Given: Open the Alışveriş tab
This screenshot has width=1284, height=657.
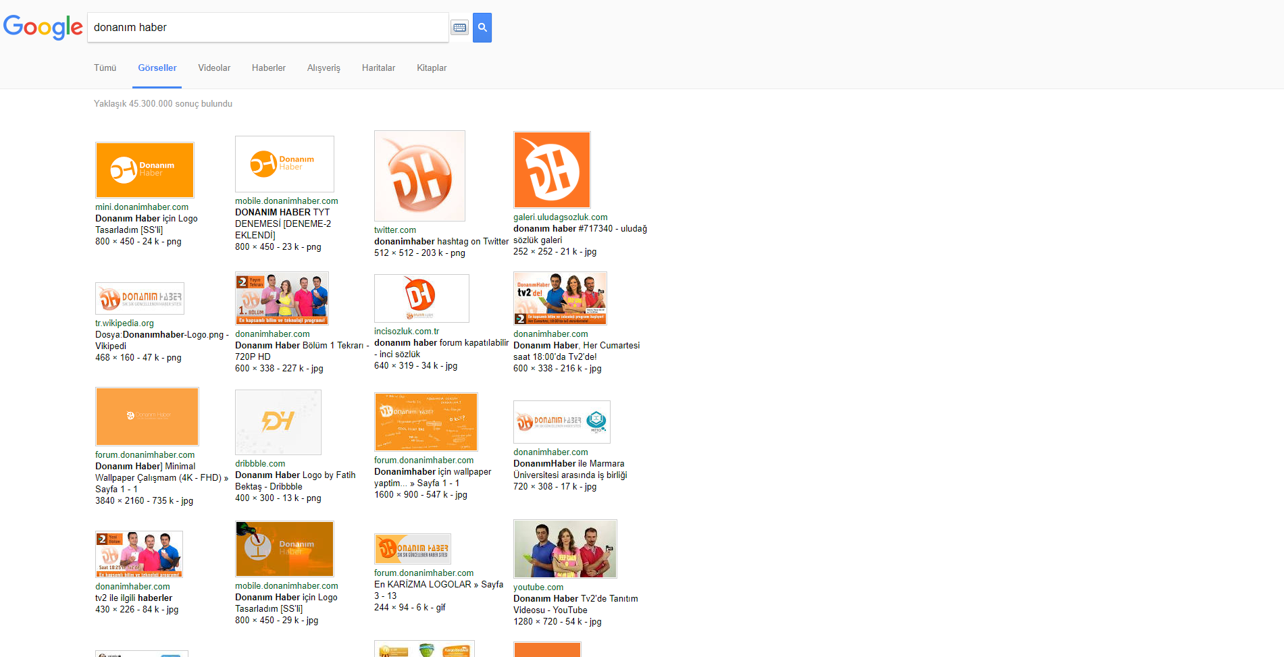Looking at the screenshot, I should (324, 68).
